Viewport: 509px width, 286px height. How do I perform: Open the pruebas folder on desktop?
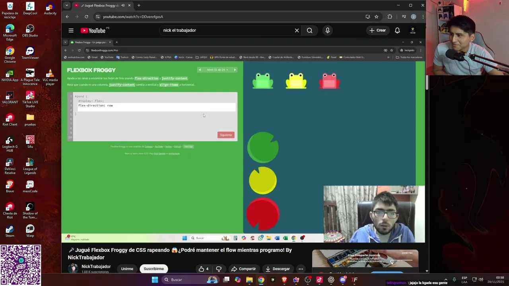(x=30, y=120)
